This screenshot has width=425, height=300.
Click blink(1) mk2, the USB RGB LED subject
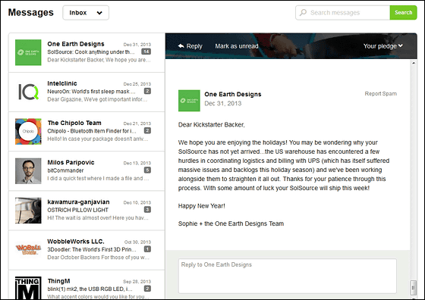(x=90, y=289)
